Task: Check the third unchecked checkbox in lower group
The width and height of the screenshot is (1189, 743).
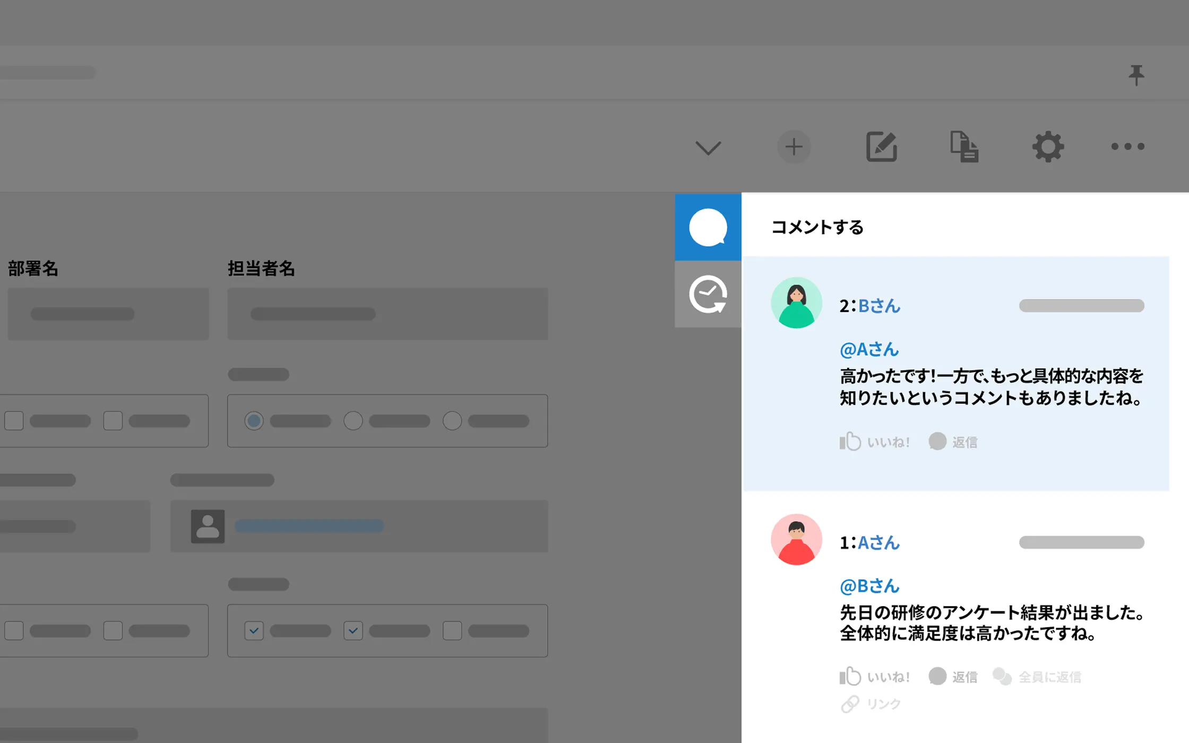Action: 452,630
